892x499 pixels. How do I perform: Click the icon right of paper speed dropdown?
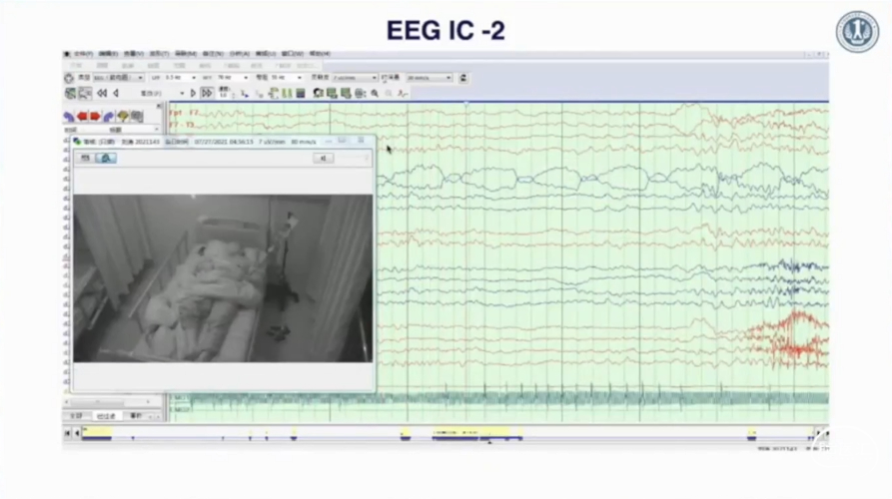pyautogui.click(x=463, y=78)
